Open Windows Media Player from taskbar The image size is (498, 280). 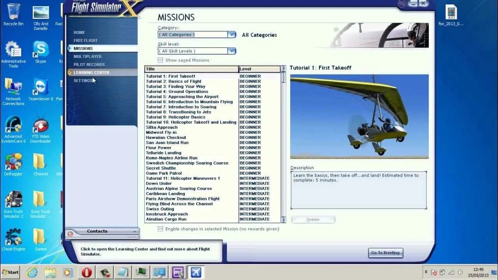(68, 272)
